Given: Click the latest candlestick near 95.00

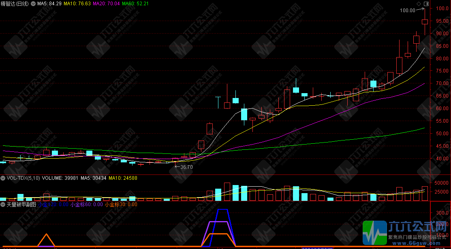Looking at the screenshot, I should [x=425, y=22].
